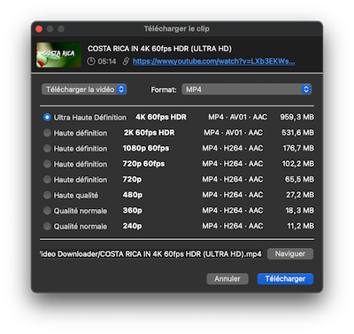Click the 27,2 MB file size

[300, 195]
